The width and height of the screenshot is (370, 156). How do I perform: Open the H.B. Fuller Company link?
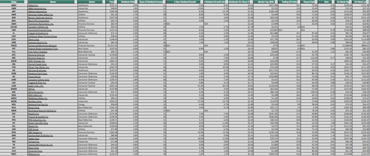click(x=38, y=52)
